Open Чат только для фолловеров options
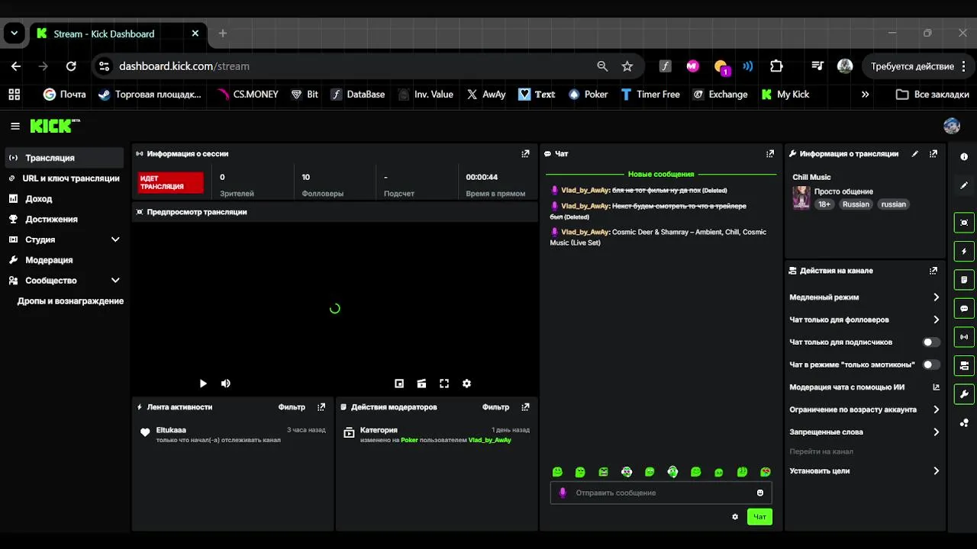The image size is (977, 549). coord(865,319)
